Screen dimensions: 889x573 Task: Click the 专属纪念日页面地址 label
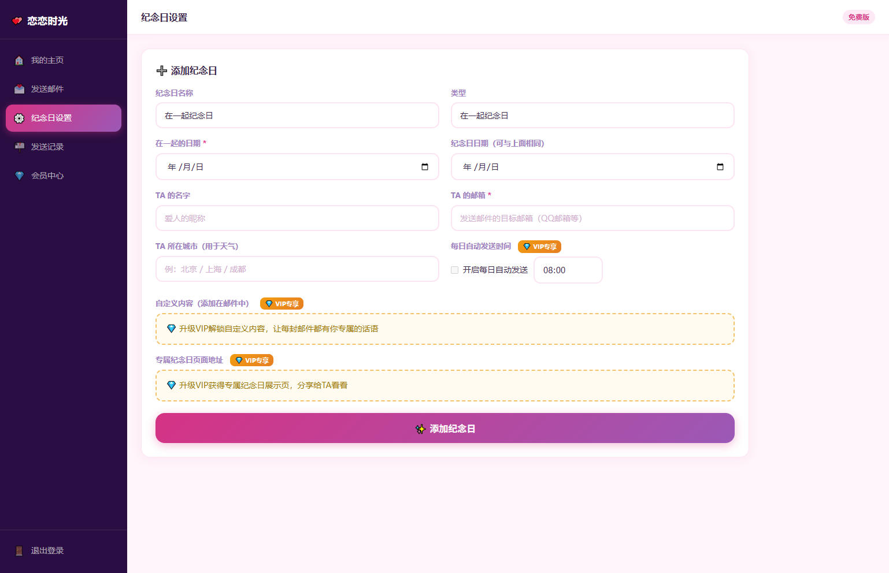189,360
